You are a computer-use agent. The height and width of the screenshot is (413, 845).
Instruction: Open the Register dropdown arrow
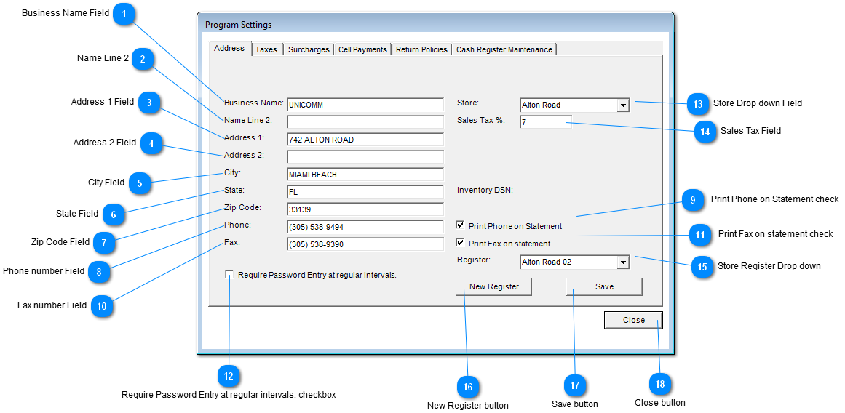pos(623,262)
